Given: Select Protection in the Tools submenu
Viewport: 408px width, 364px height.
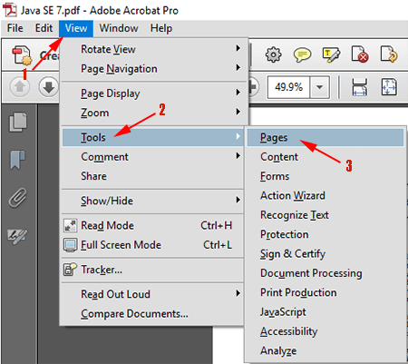Looking at the screenshot, I should click(325, 234).
